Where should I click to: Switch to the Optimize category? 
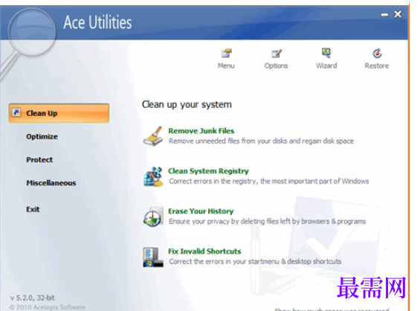42,136
